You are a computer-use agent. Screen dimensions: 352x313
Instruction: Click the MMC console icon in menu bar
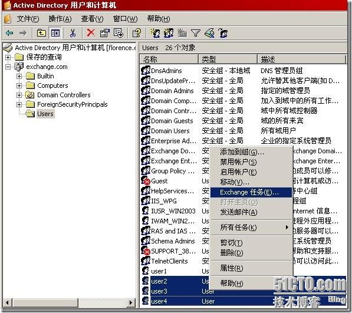coord(8,19)
